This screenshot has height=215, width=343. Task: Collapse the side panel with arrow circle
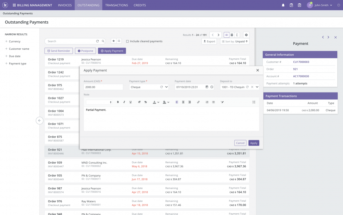pyautogui.click(x=40, y=121)
